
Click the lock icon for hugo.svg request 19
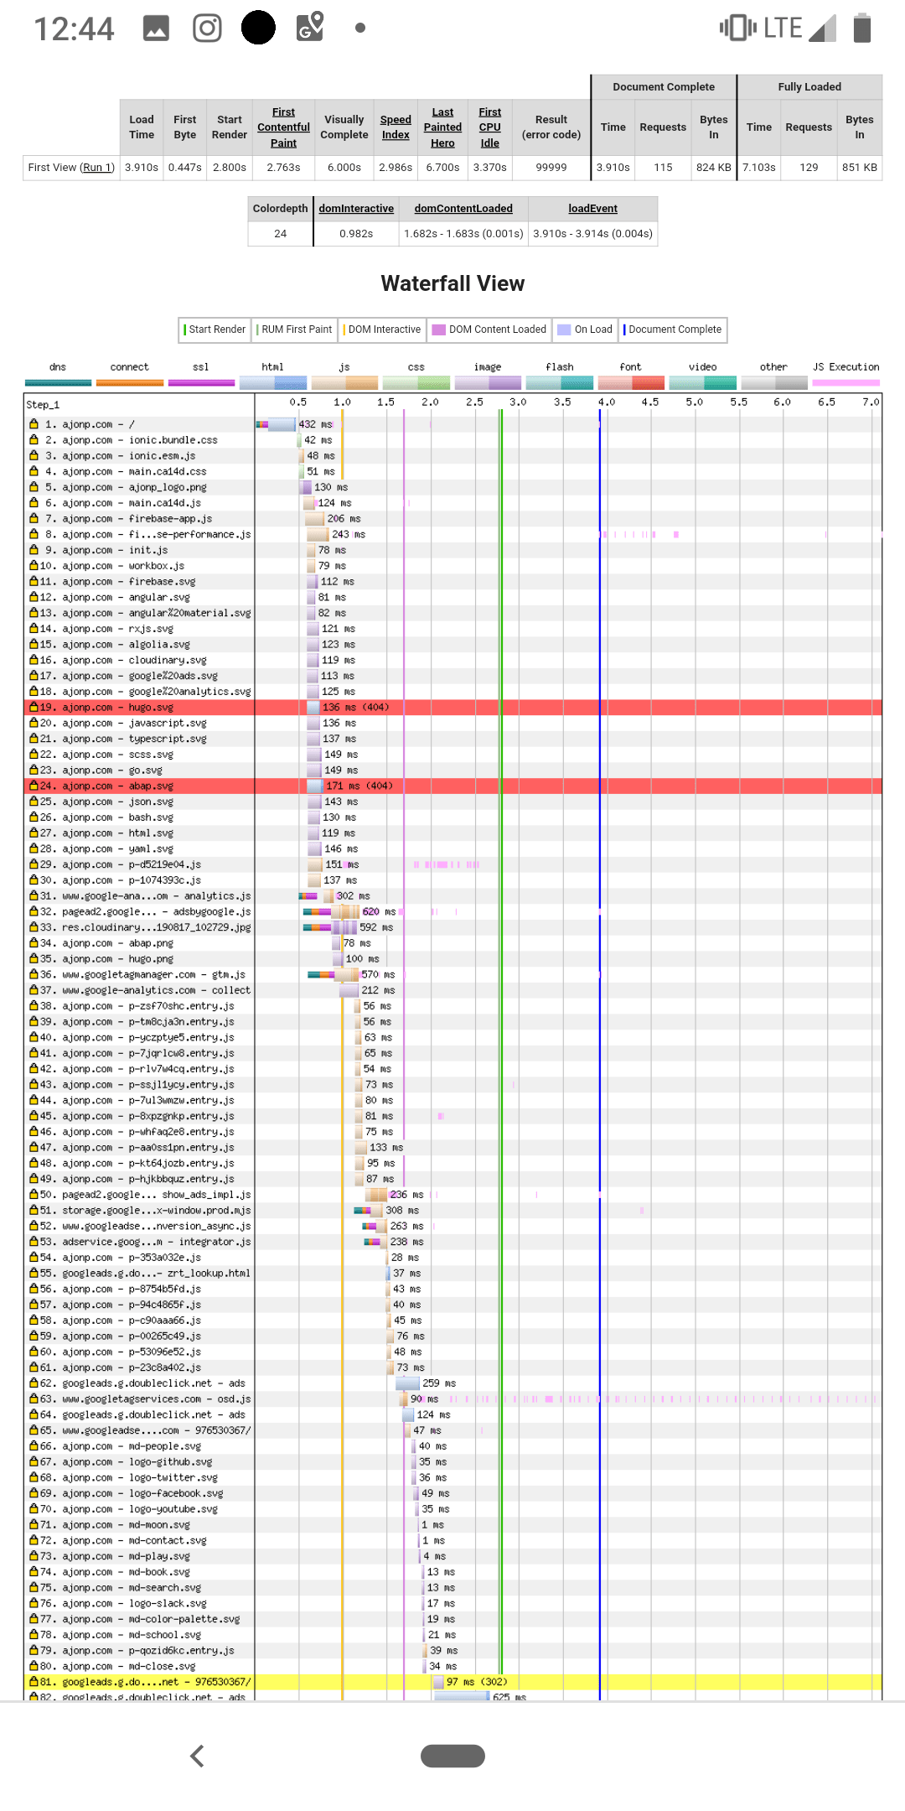[34, 707]
